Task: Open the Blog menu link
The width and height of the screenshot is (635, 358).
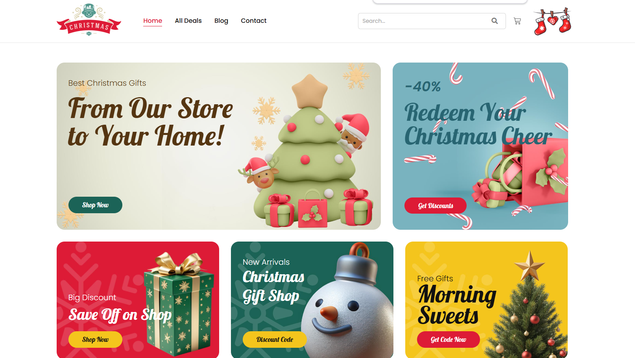Action: (x=221, y=20)
